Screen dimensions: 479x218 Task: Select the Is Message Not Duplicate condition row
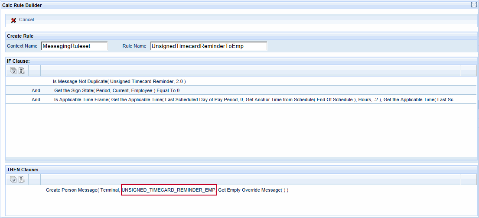(x=119, y=81)
